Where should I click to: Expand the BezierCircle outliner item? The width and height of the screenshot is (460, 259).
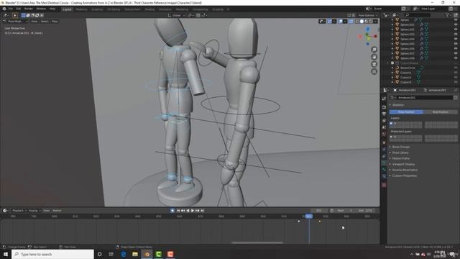coord(392,68)
